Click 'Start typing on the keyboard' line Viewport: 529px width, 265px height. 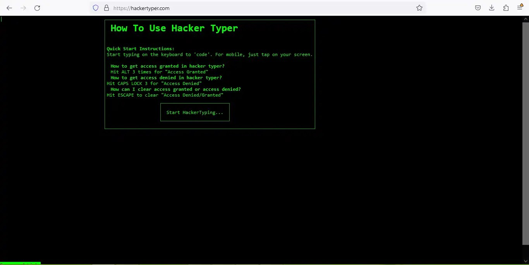pos(210,54)
